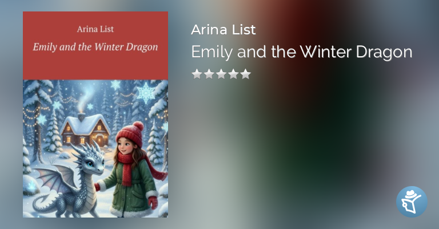Click the red banner area of the cover
The image size is (439, 229).
[x=95, y=46]
